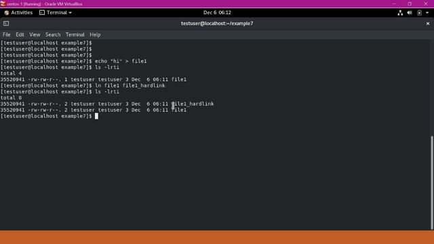
Task: Click the terminal window icon in title bar
Action: coord(6,24)
